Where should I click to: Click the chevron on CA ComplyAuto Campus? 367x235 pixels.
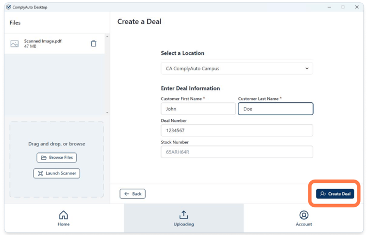[x=307, y=69]
